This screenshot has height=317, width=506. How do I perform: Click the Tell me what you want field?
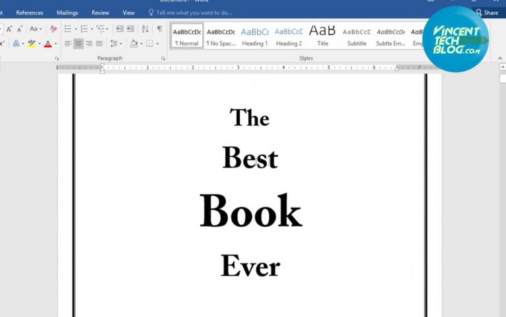(194, 13)
